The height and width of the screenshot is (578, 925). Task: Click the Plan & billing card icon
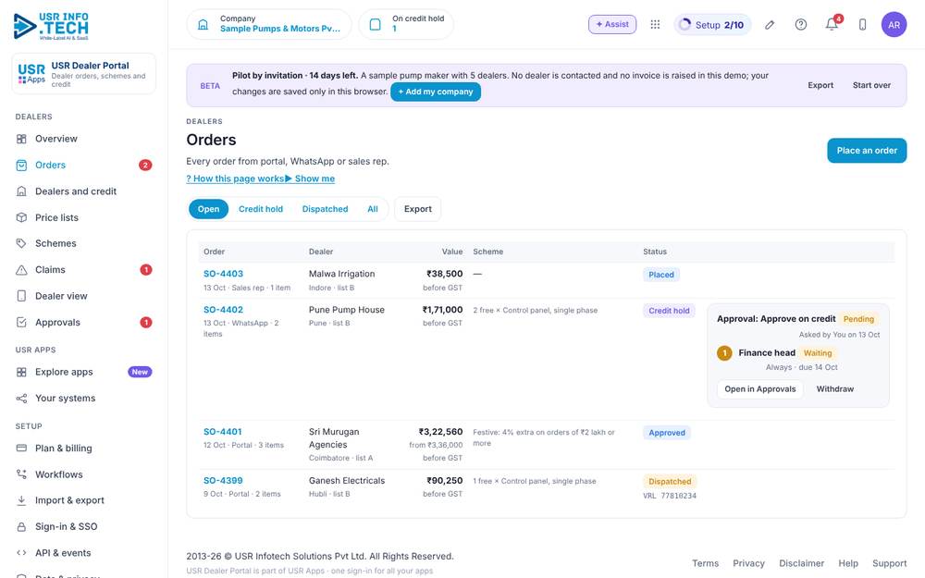(x=21, y=449)
